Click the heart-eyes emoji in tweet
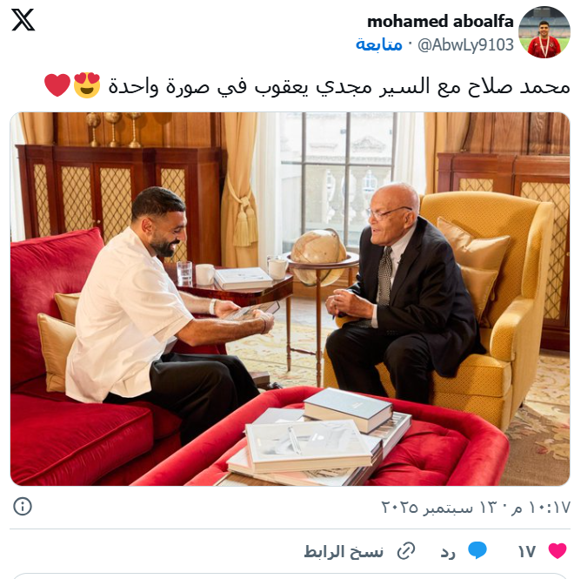 (x=87, y=85)
